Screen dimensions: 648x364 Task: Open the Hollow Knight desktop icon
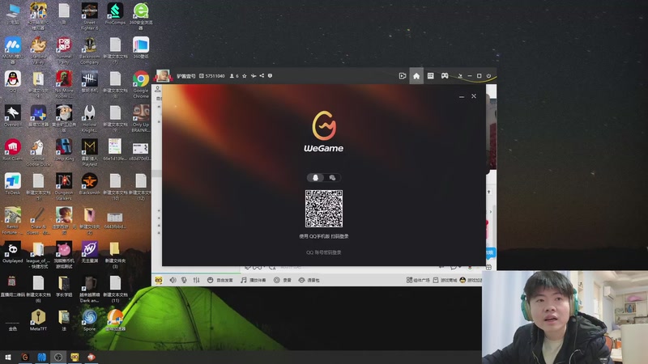click(89, 119)
